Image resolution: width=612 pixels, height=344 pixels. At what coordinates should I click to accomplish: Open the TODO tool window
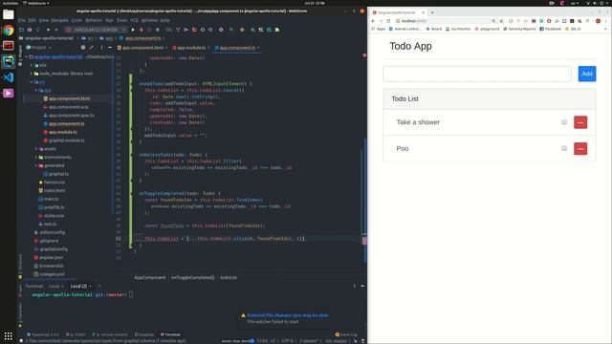tap(76, 334)
